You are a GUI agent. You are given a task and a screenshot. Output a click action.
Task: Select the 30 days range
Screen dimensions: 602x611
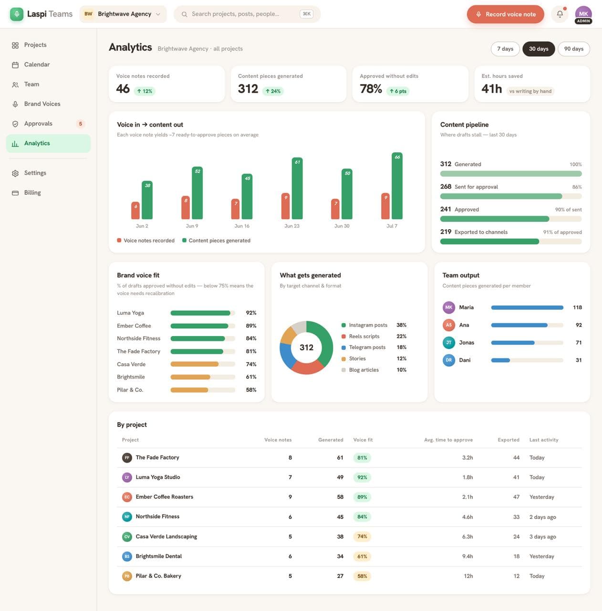click(539, 49)
